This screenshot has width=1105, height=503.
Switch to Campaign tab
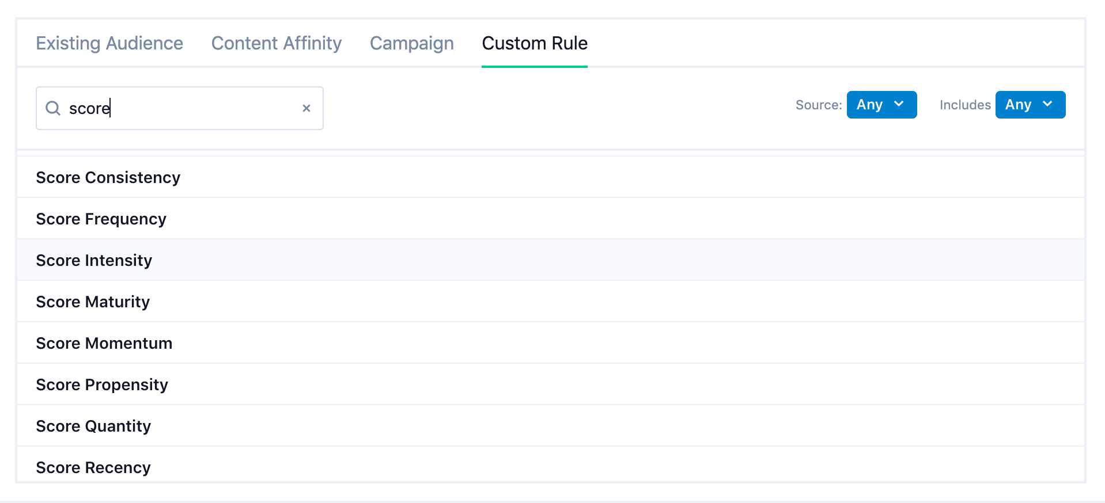412,43
